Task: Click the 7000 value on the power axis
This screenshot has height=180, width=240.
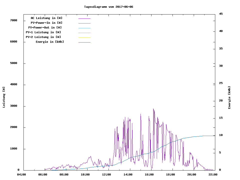Action: coord(14,20)
